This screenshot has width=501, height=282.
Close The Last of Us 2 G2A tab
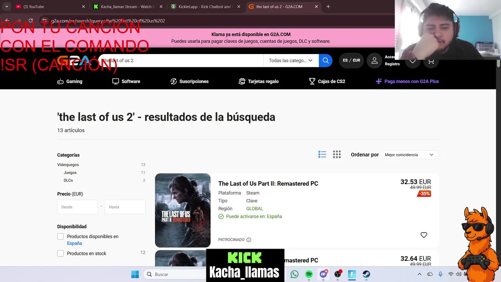(316, 7)
